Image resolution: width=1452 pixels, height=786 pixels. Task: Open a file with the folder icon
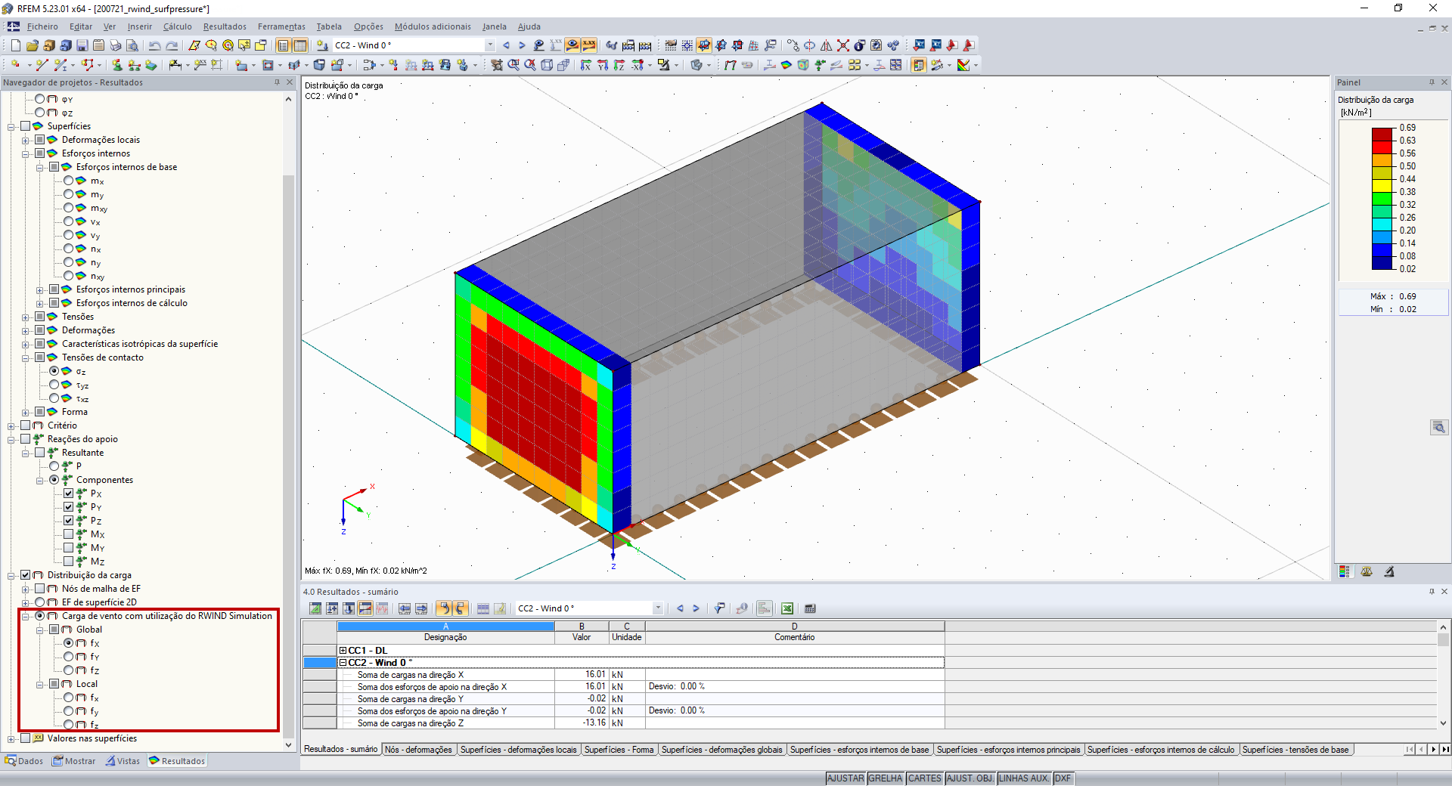click(32, 45)
